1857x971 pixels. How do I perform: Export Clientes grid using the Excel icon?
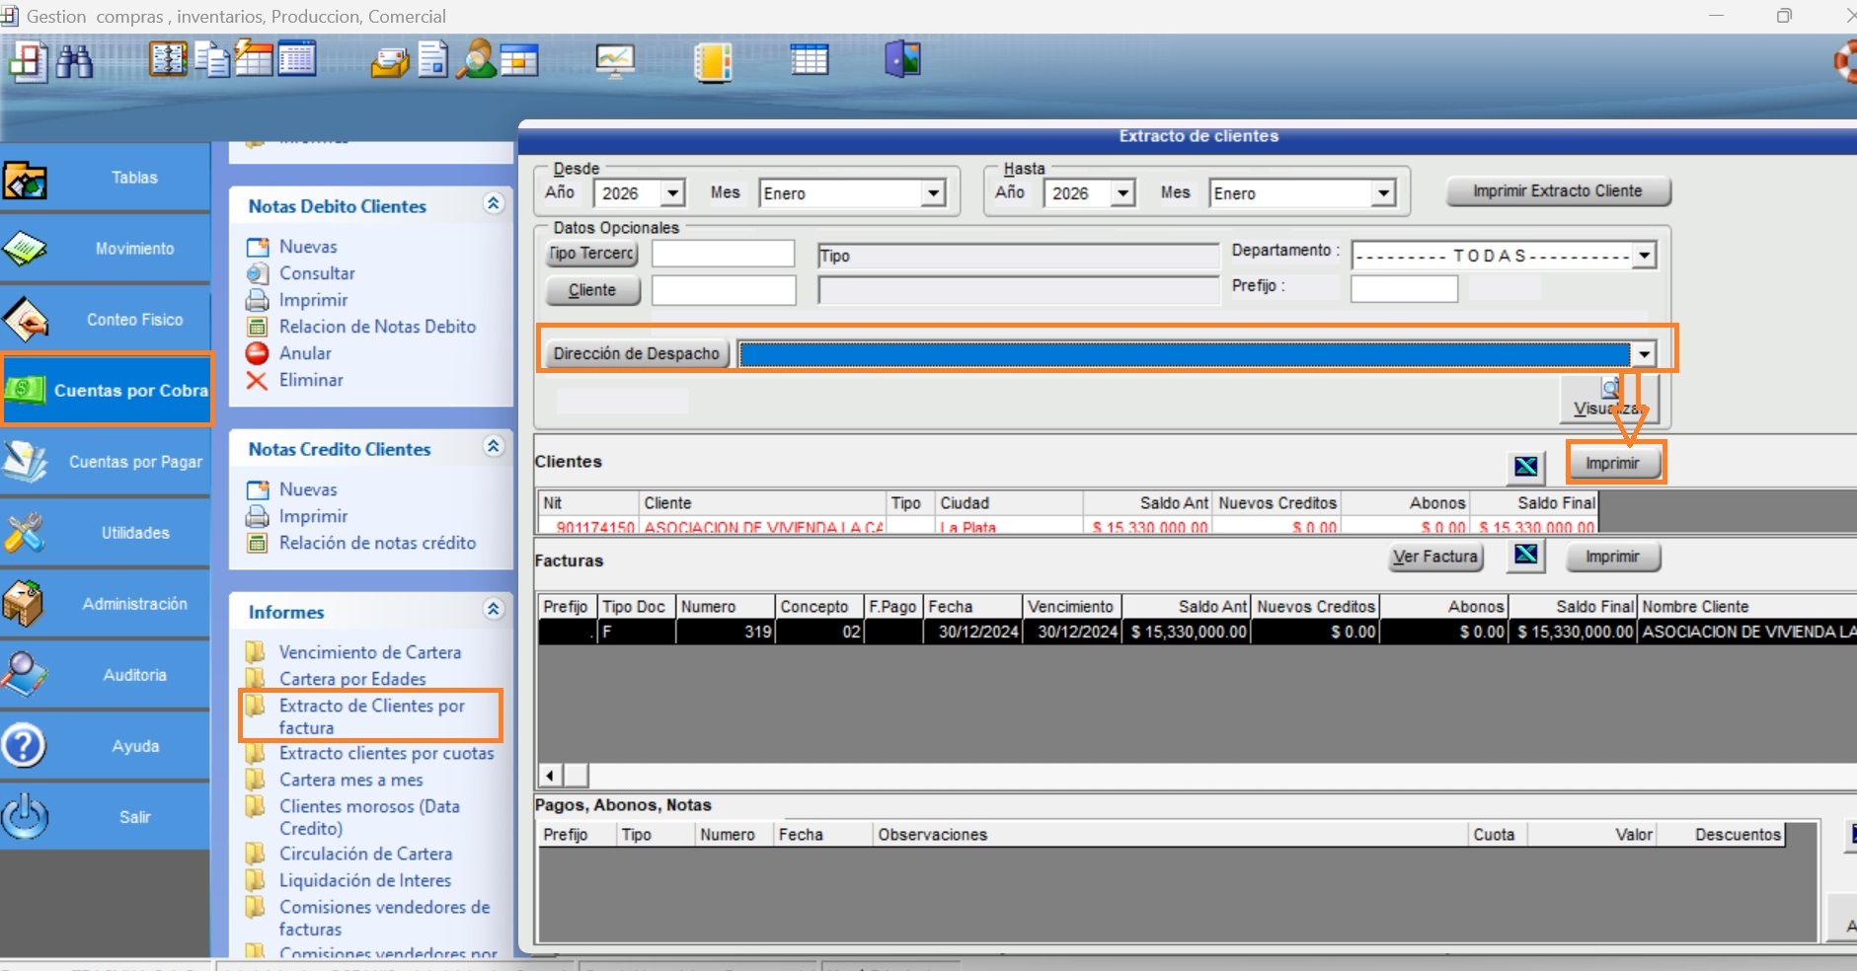[x=1525, y=466]
